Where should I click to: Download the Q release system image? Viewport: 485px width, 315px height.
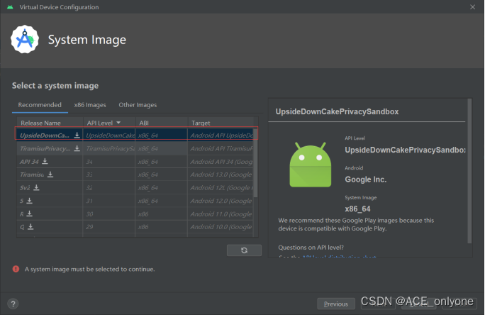coord(30,227)
